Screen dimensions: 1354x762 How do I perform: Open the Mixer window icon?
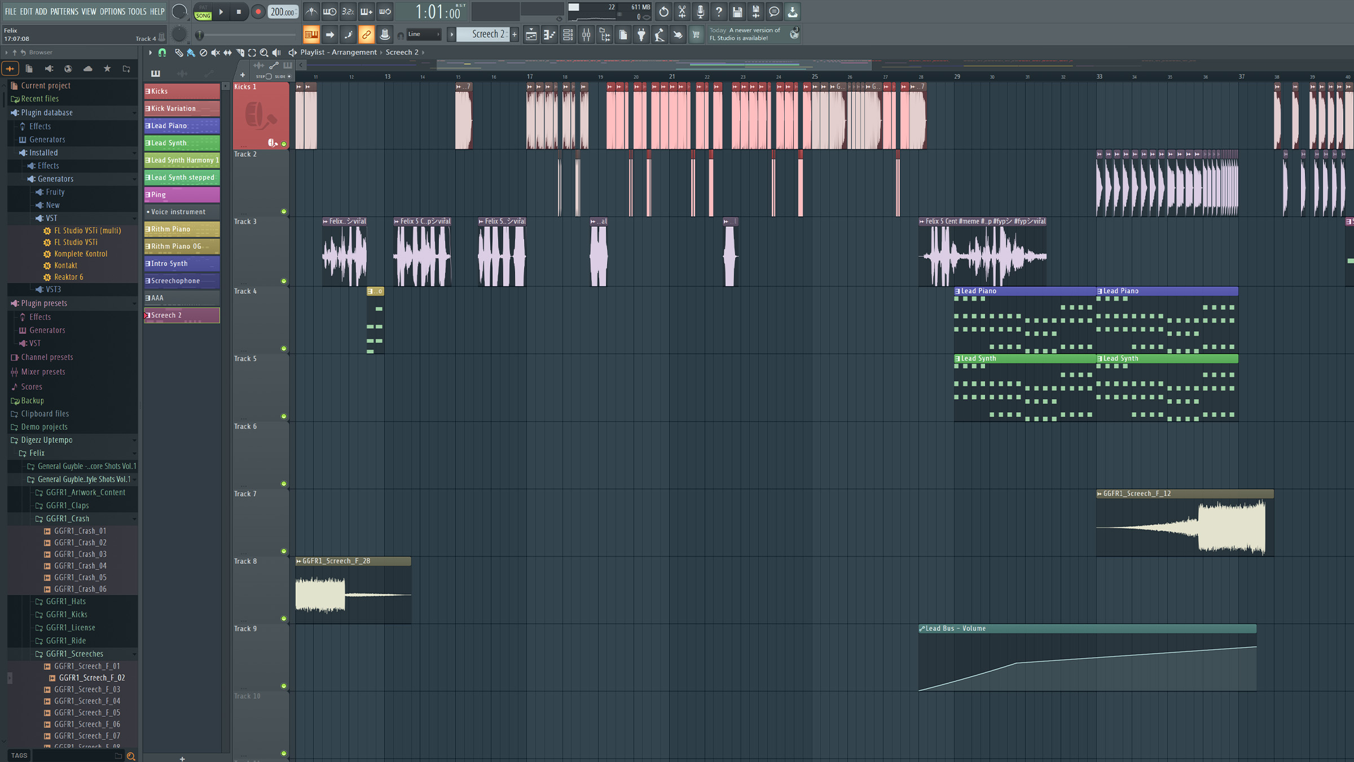[x=586, y=35]
